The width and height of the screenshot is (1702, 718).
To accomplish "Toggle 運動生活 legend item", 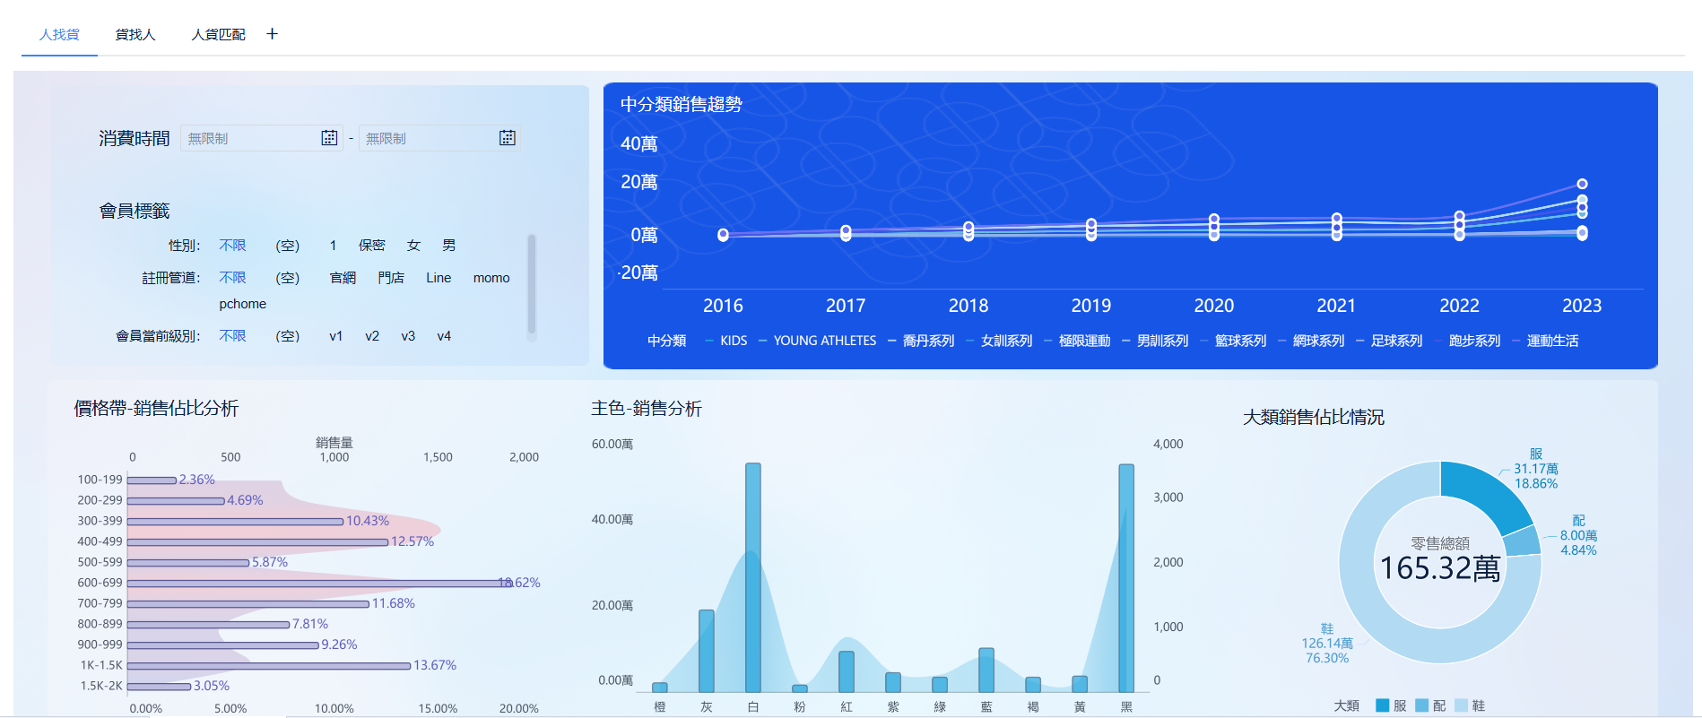I will (1546, 341).
